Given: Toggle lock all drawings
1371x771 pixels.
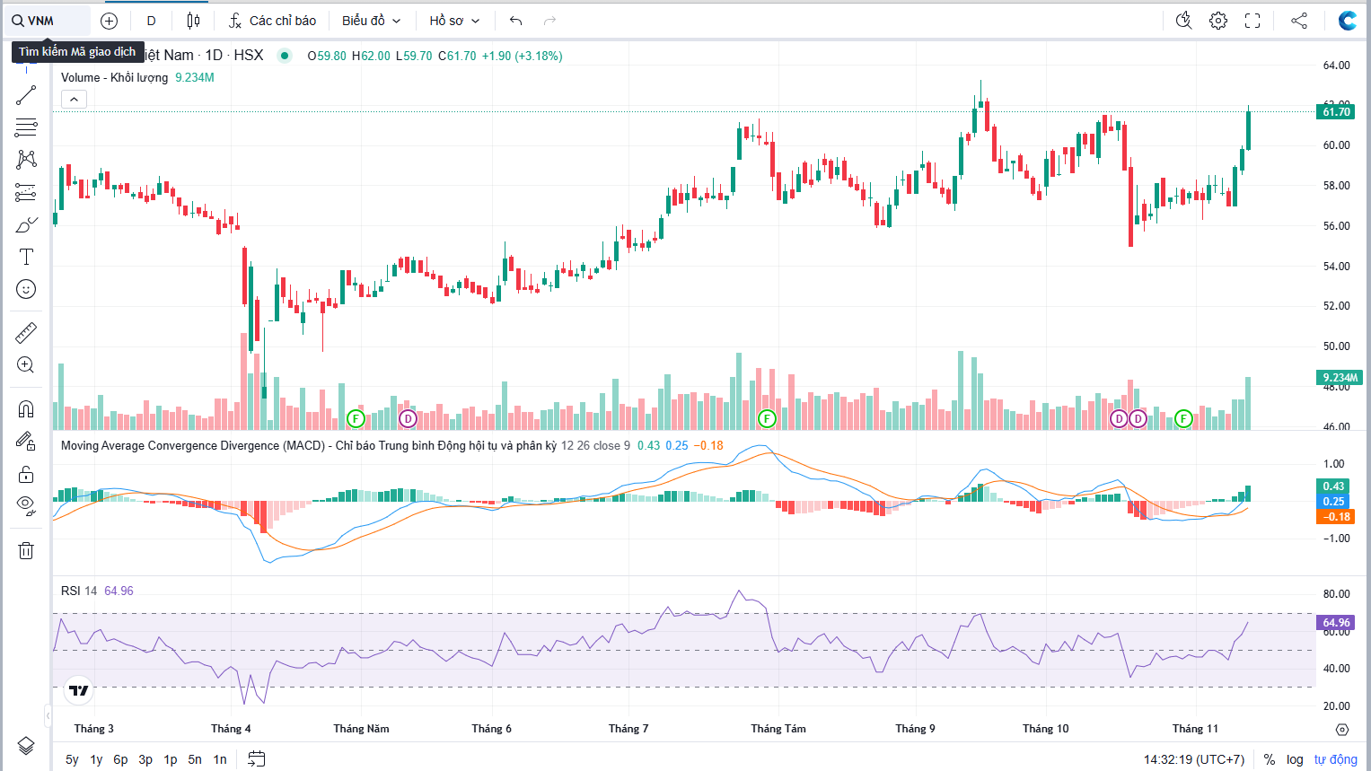Looking at the screenshot, I should (26, 474).
